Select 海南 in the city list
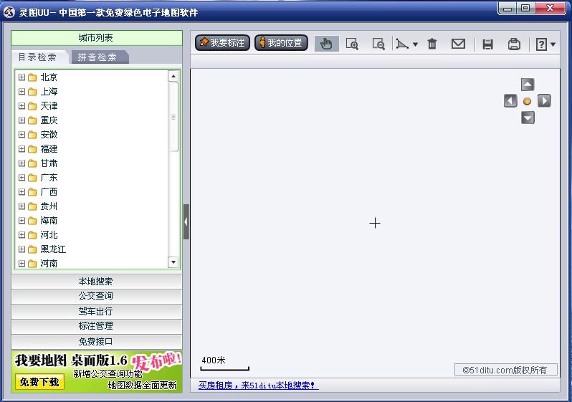Viewport: 572px width, 402px height. pos(49,221)
